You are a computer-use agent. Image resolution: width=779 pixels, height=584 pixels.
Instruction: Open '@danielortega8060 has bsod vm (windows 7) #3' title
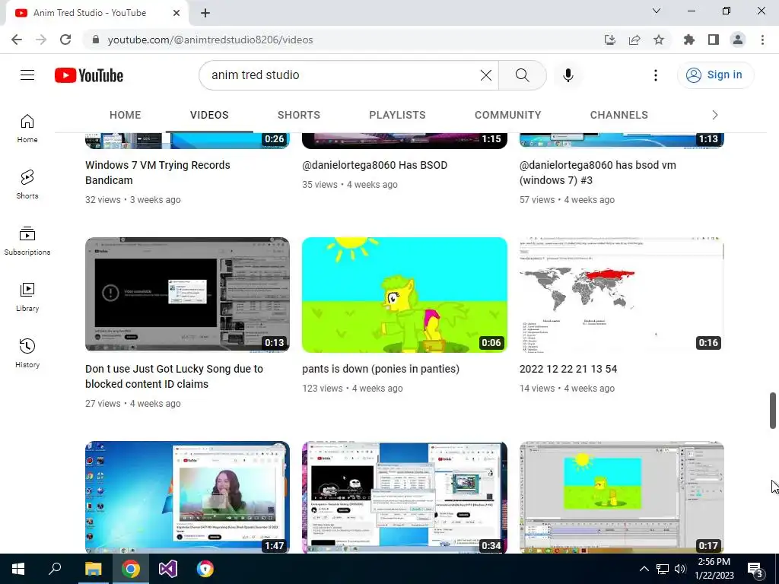pyautogui.click(x=598, y=173)
